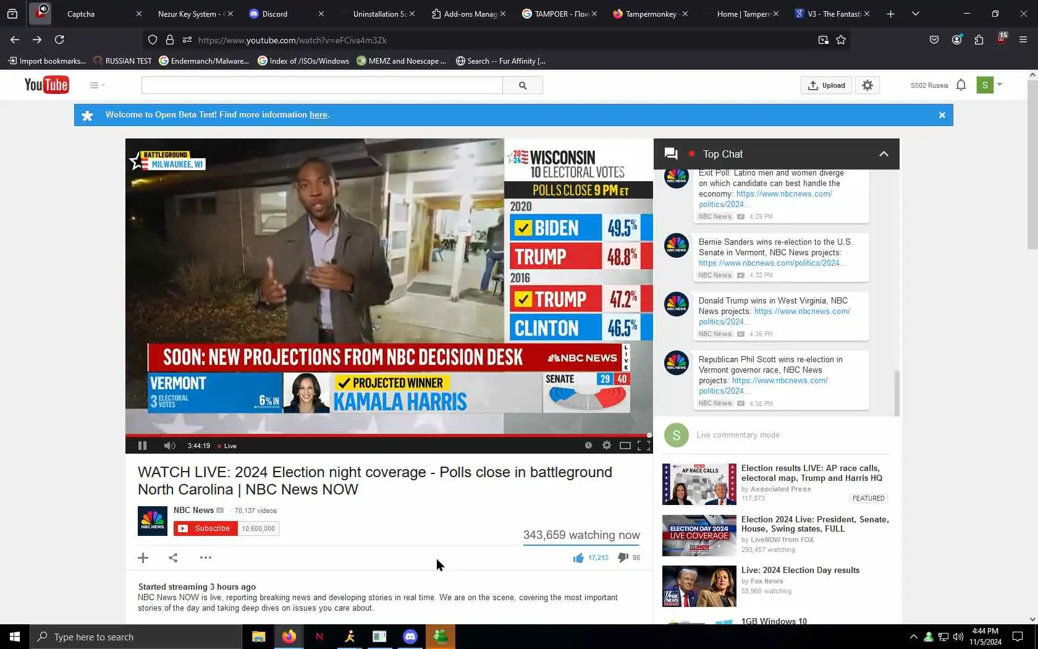Switch to the Add-ons Manager tab
This screenshot has width=1038, height=649.
click(x=465, y=14)
